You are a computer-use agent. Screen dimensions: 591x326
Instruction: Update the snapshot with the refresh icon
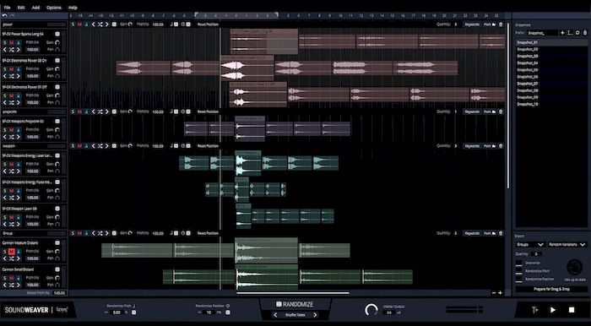[577, 33]
